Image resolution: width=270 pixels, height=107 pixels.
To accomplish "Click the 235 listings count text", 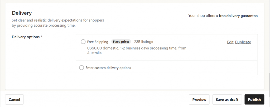I will click(x=143, y=42).
